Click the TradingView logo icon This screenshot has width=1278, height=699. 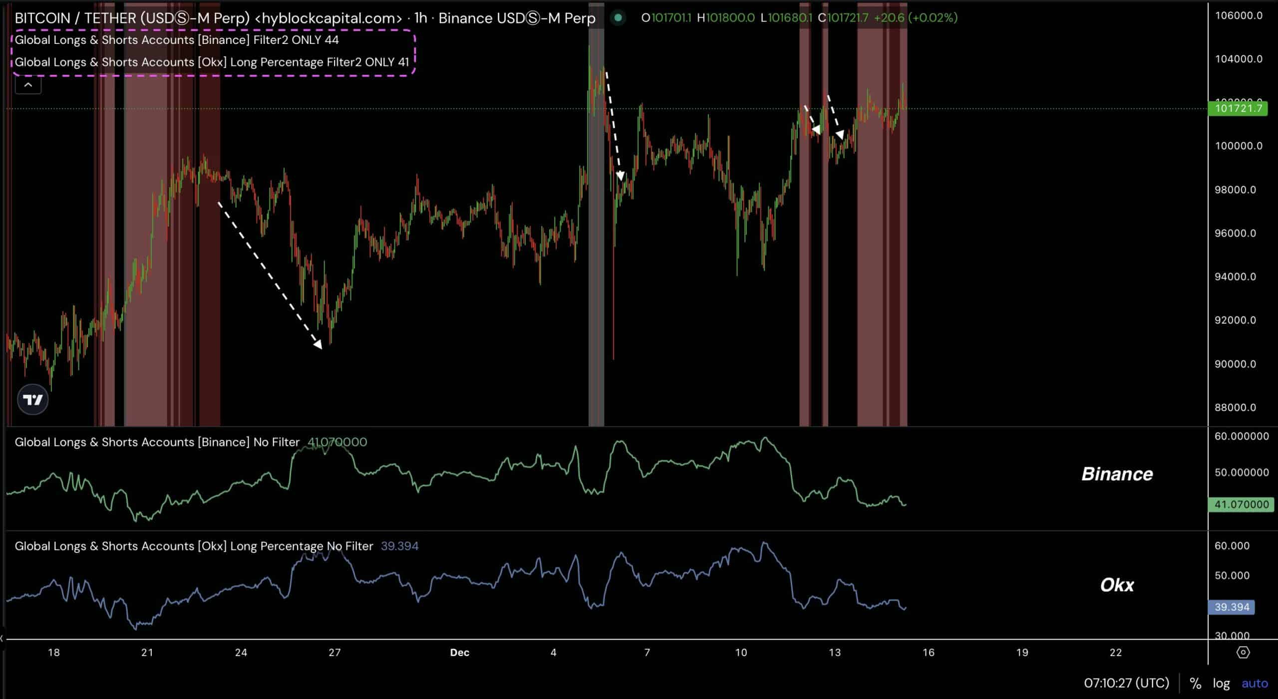pyautogui.click(x=33, y=400)
